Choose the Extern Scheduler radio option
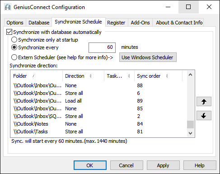The height and width of the screenshot is (174, 220). tap(14, 57)
